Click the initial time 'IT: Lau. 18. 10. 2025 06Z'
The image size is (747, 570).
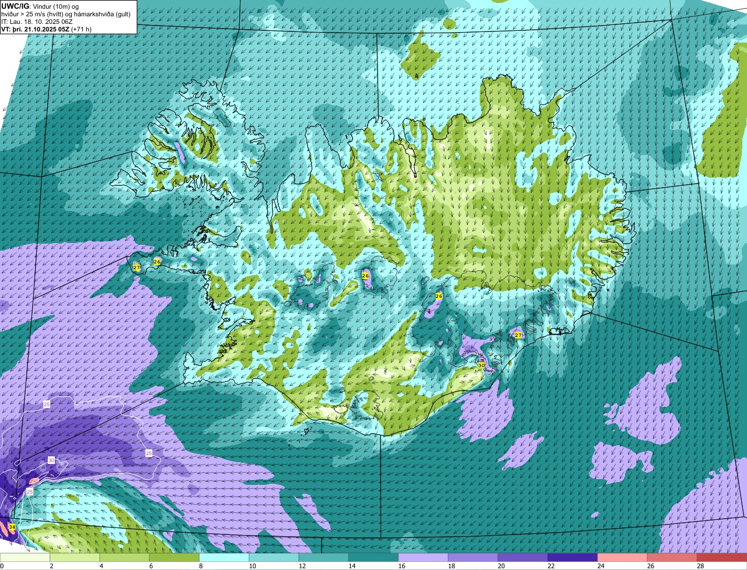coord(38,22)
